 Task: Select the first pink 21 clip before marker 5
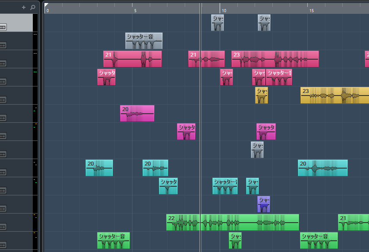(132, 59)
